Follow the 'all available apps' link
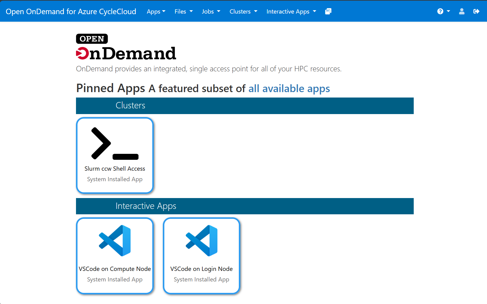This screenshot has height=304, width=487. pos(289,88)
